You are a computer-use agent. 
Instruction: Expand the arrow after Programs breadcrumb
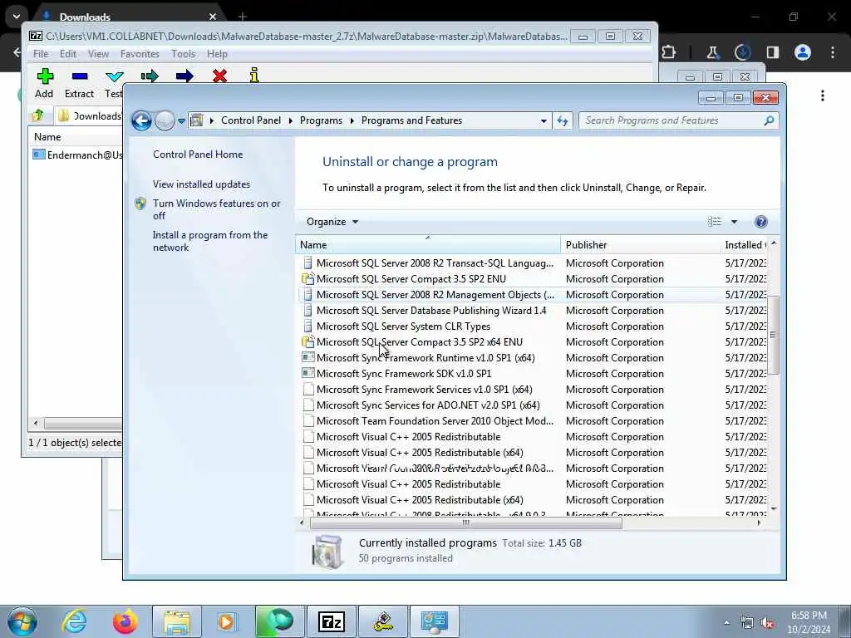tap(352, 120)
